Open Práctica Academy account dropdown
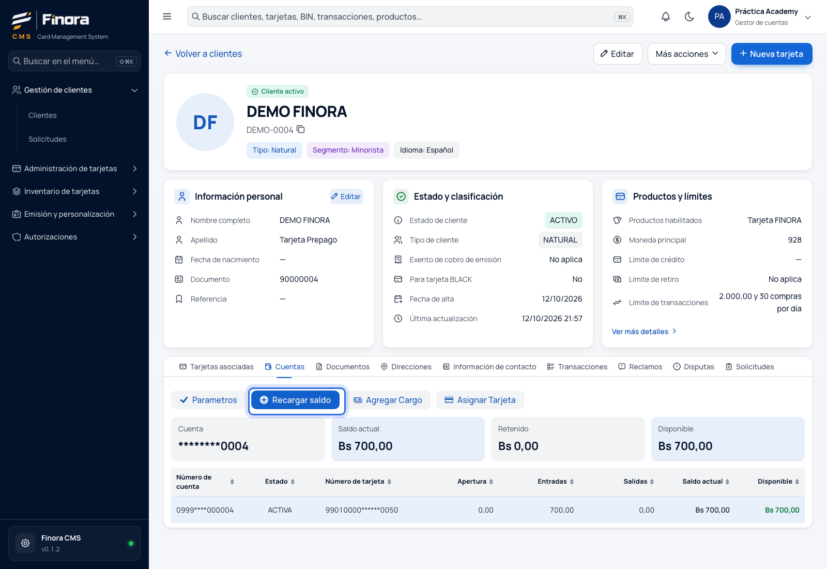This screenshot has height=569, width=827. coord(760,17)
